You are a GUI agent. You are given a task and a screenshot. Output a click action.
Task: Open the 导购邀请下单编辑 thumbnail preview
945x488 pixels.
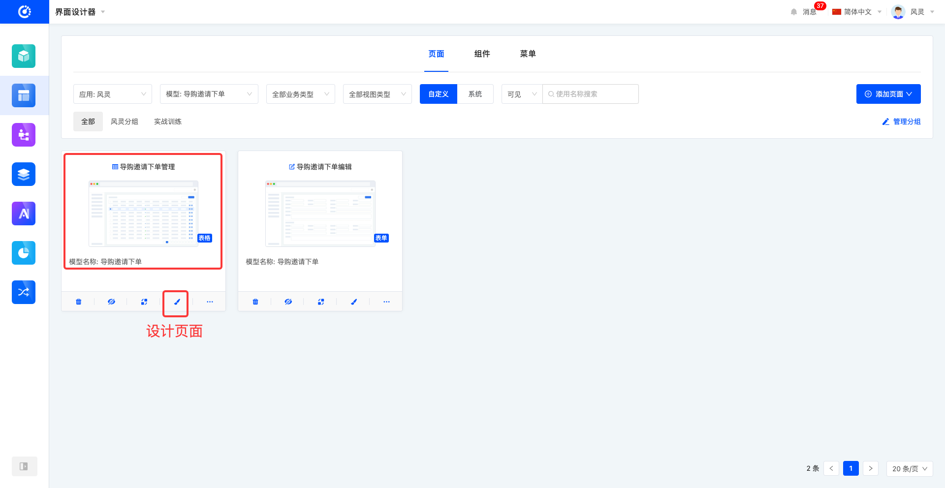[320, 213]
